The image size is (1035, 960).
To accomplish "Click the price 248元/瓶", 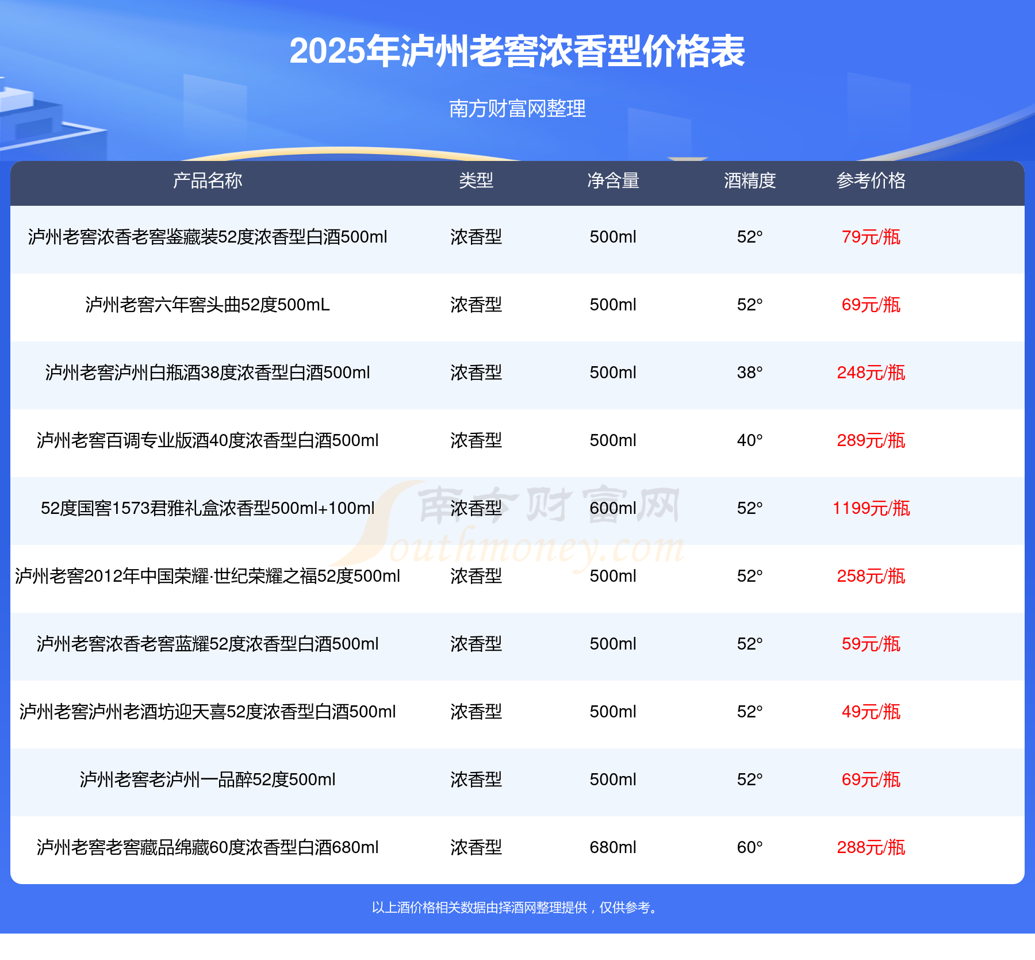I will 871,373.
